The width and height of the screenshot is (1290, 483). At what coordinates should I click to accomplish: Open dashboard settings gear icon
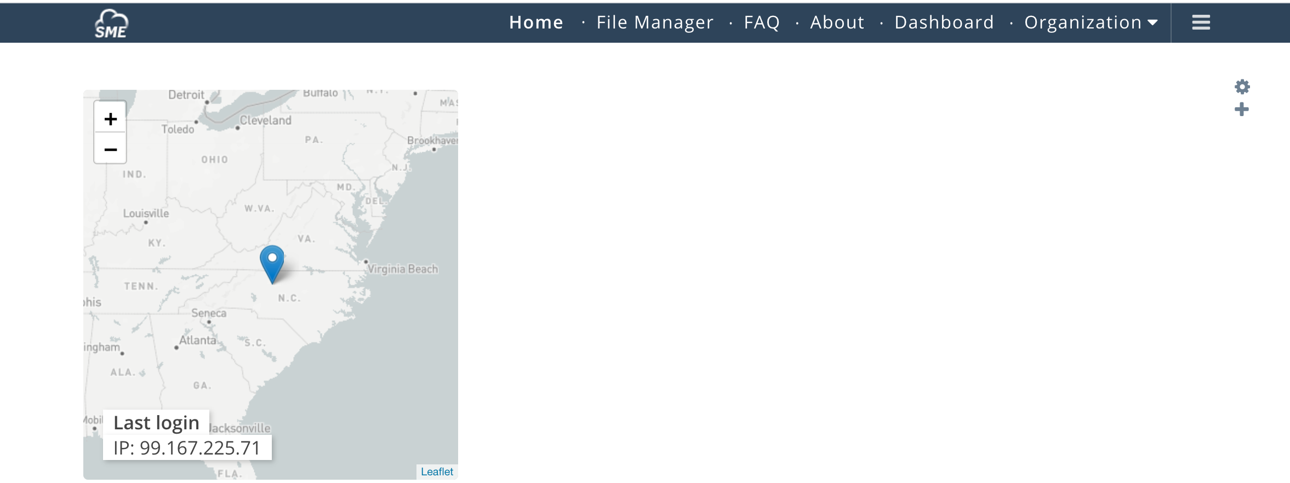[x=1242, y=87]
